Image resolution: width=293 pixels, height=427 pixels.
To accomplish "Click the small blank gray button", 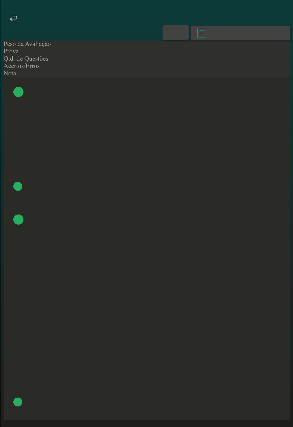I will pos(176,33).
